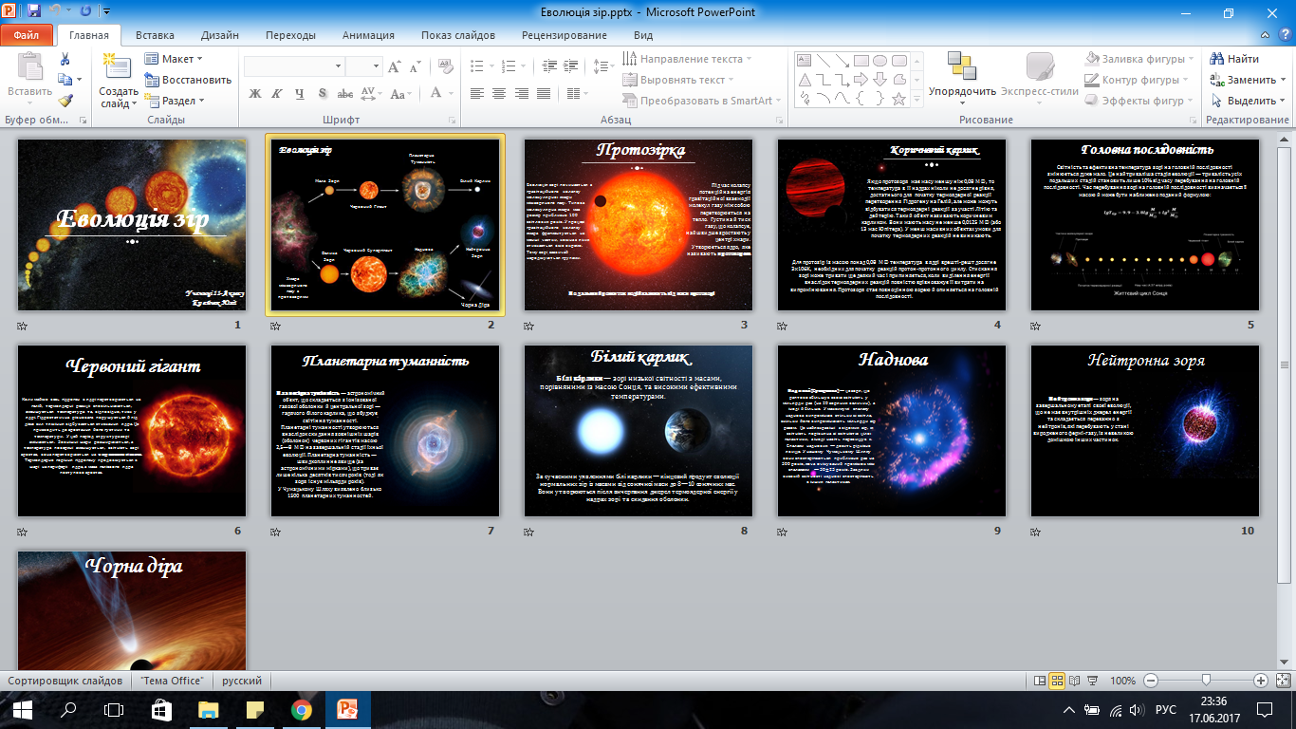
Task: Toggle bold Ж formatting
Action: (x=254, y=93)
